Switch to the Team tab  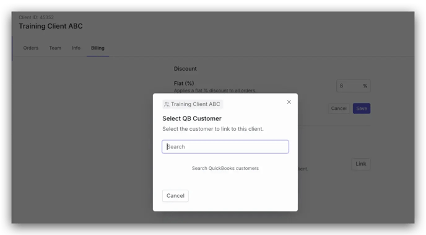pyautogui.click(x=55, y=48)
